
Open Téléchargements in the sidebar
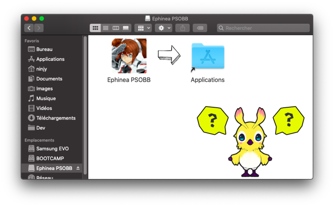pyautogui.click(x=51, y=118)
